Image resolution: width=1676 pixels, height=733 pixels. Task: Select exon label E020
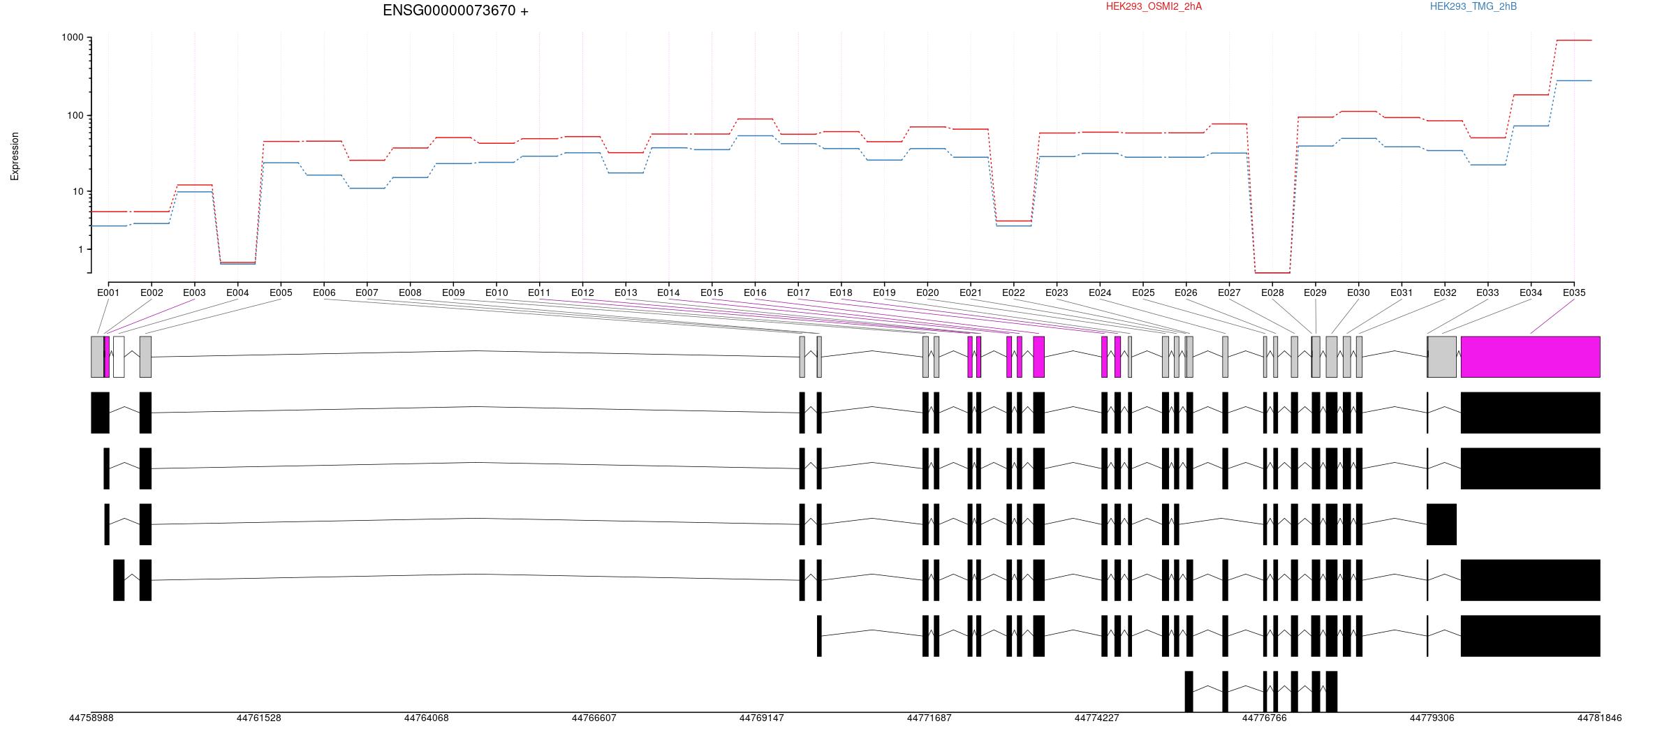click(x=927, y=293)
